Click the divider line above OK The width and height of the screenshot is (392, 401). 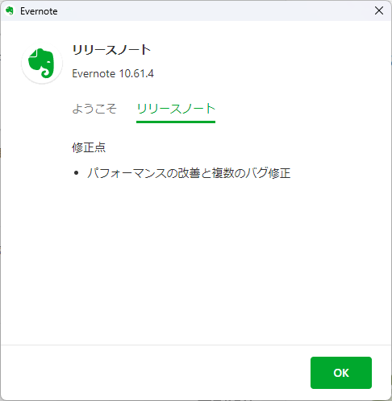(196, 345)
